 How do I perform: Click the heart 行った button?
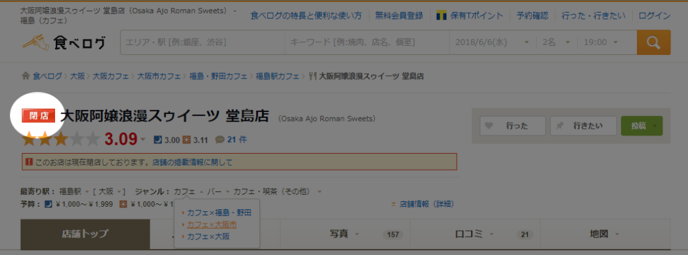point(513,126)
